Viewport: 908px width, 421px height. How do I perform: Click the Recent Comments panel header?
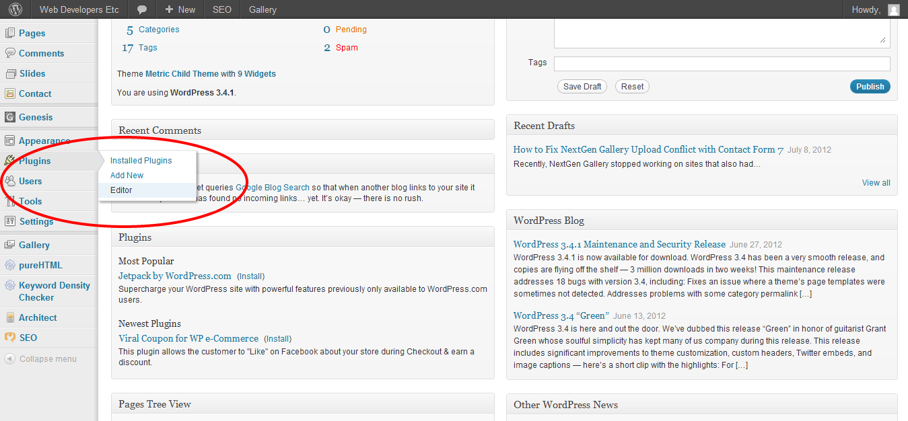coord(303,130)
